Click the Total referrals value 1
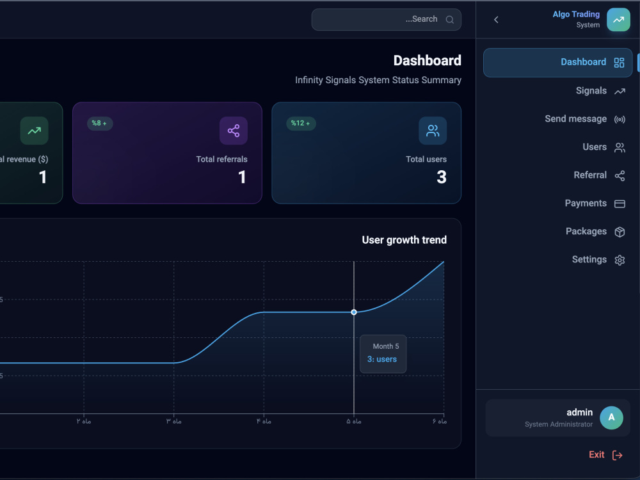The image size is (640, 480). click(x=242, y=177)
